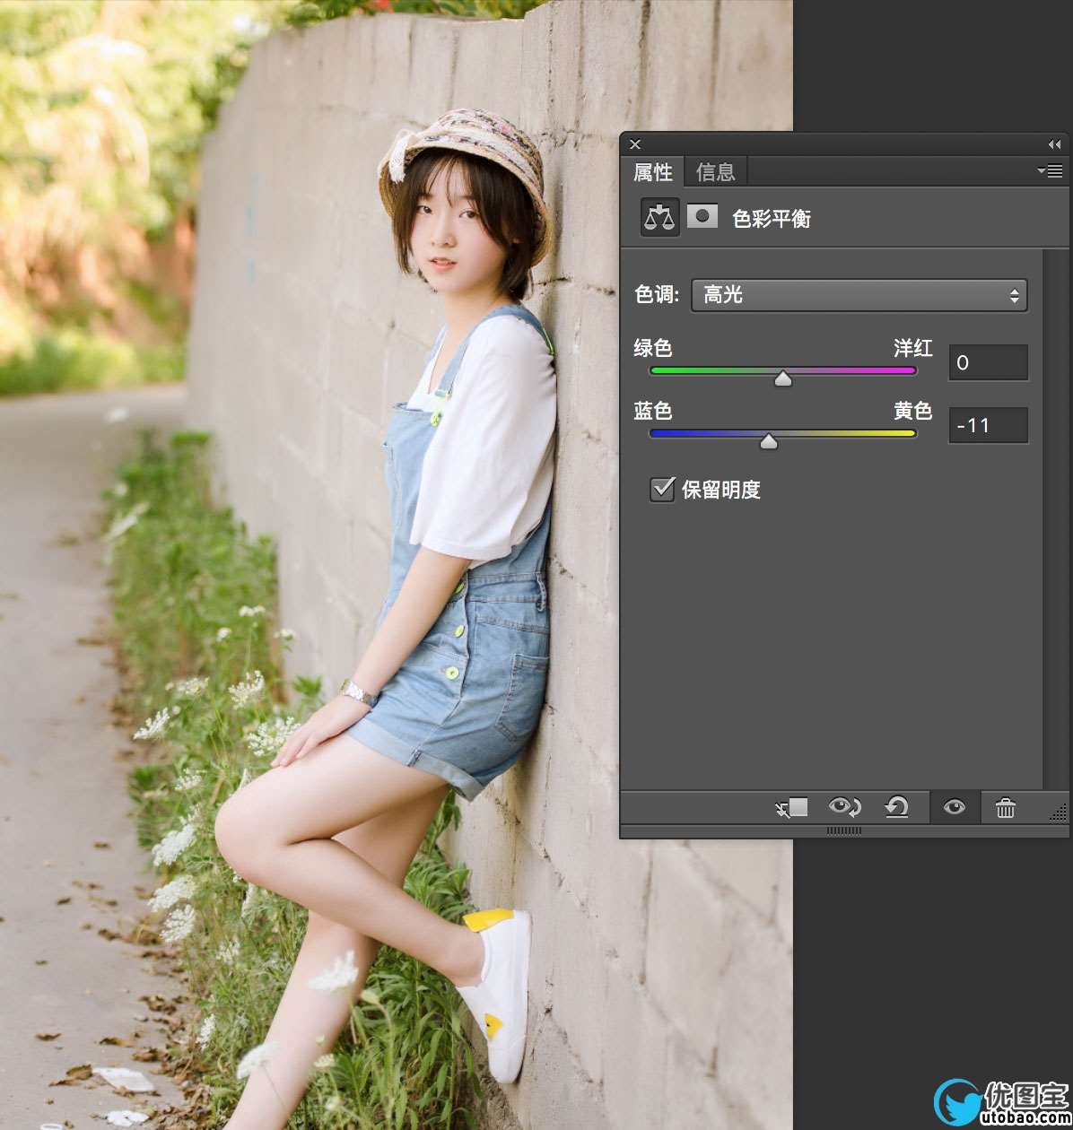The image size is (1073, 1130).
Task: Click the 绿色-洋红 slider handle
Action: 783,379
